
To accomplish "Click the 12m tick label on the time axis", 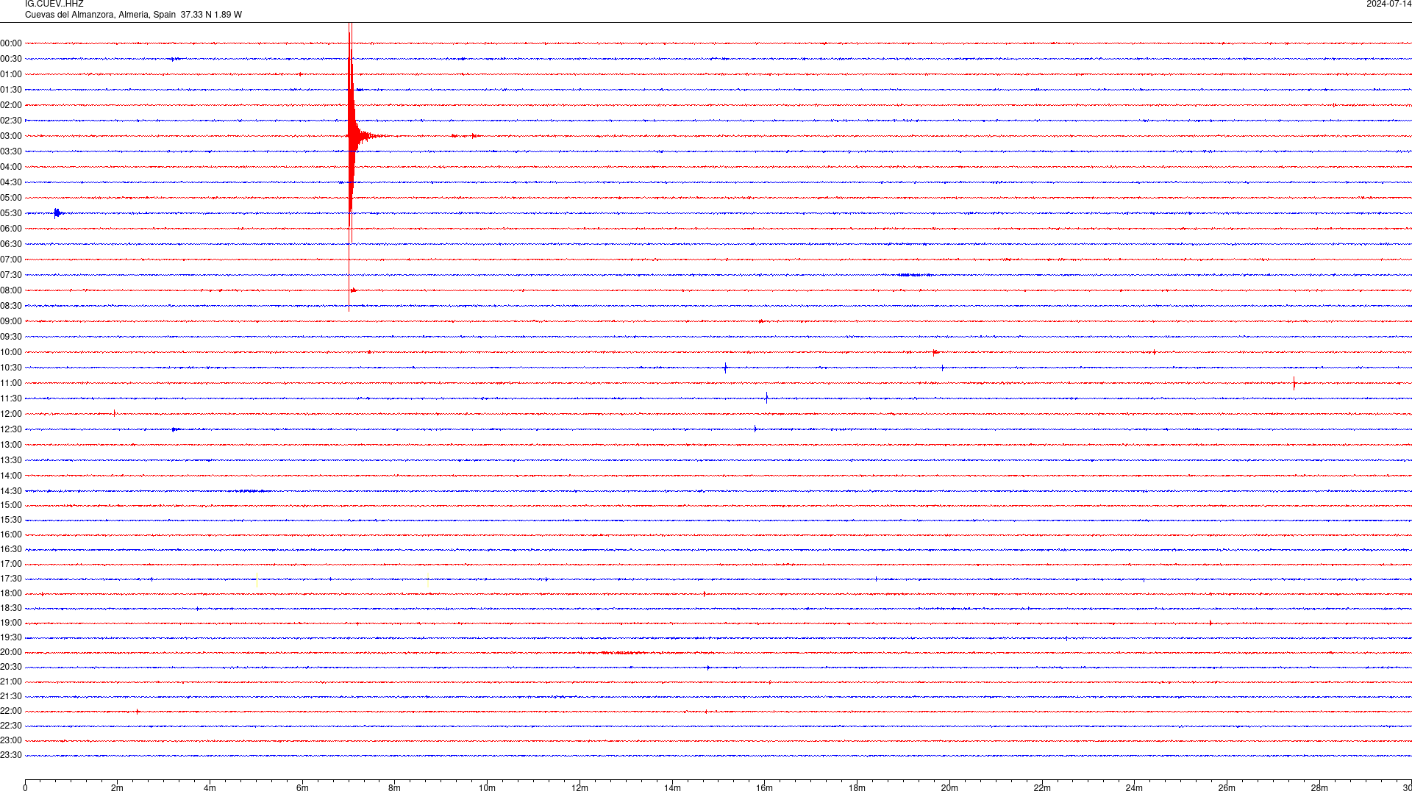I will pyautogui.click(x=580, y=788).
